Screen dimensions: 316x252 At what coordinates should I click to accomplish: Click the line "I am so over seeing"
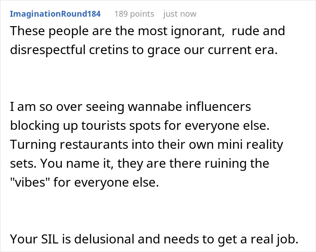130,107
